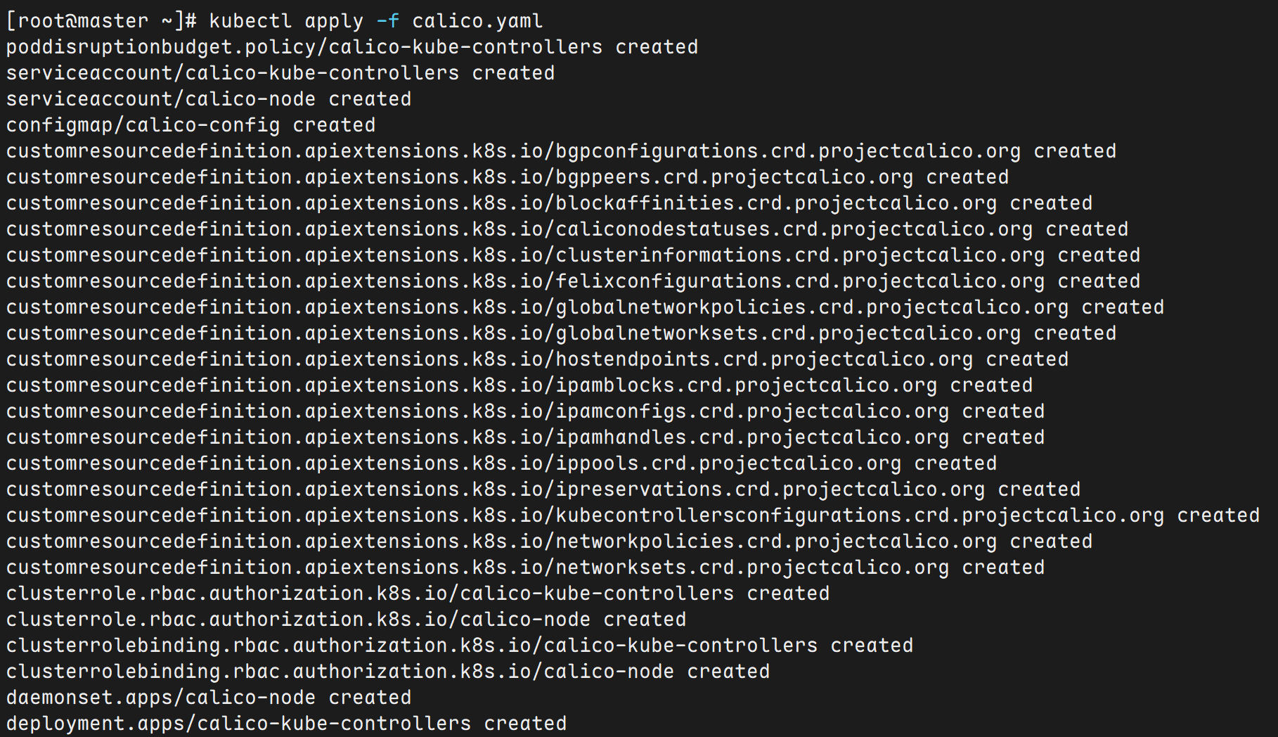Viewport: 1278px width, 737px height.
Task: Select the 'globalnetworkpolicies.crd.projectcalico.org' CRD line
Action: tap(585, 307)
